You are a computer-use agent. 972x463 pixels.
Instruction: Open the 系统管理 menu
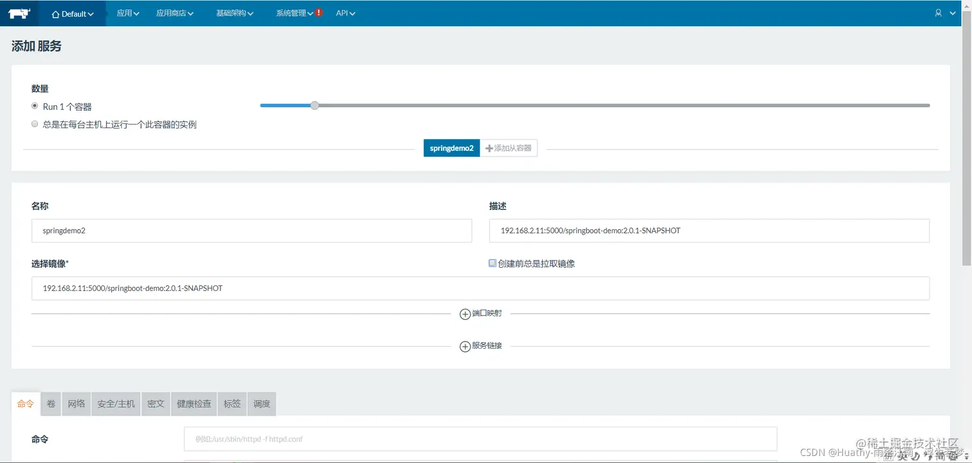295,13
